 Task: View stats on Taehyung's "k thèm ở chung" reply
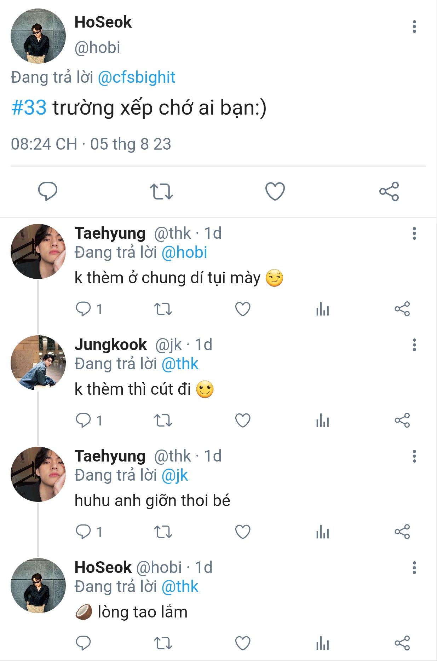[x=322, y=309]
